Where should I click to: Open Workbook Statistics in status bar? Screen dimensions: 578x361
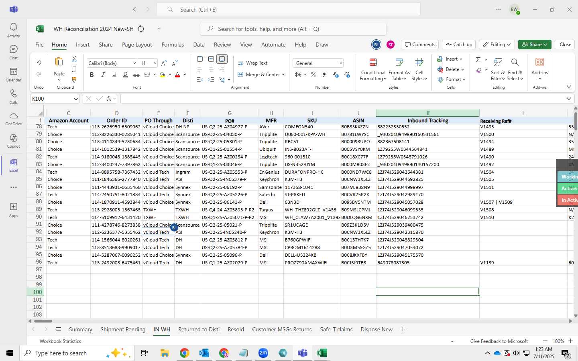coord(60,341)
